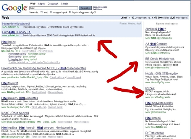The image size is (191, 139).
Task: Show more results from hitel.lap.hu
Action: pyautogui.click(x=34, y=62)
